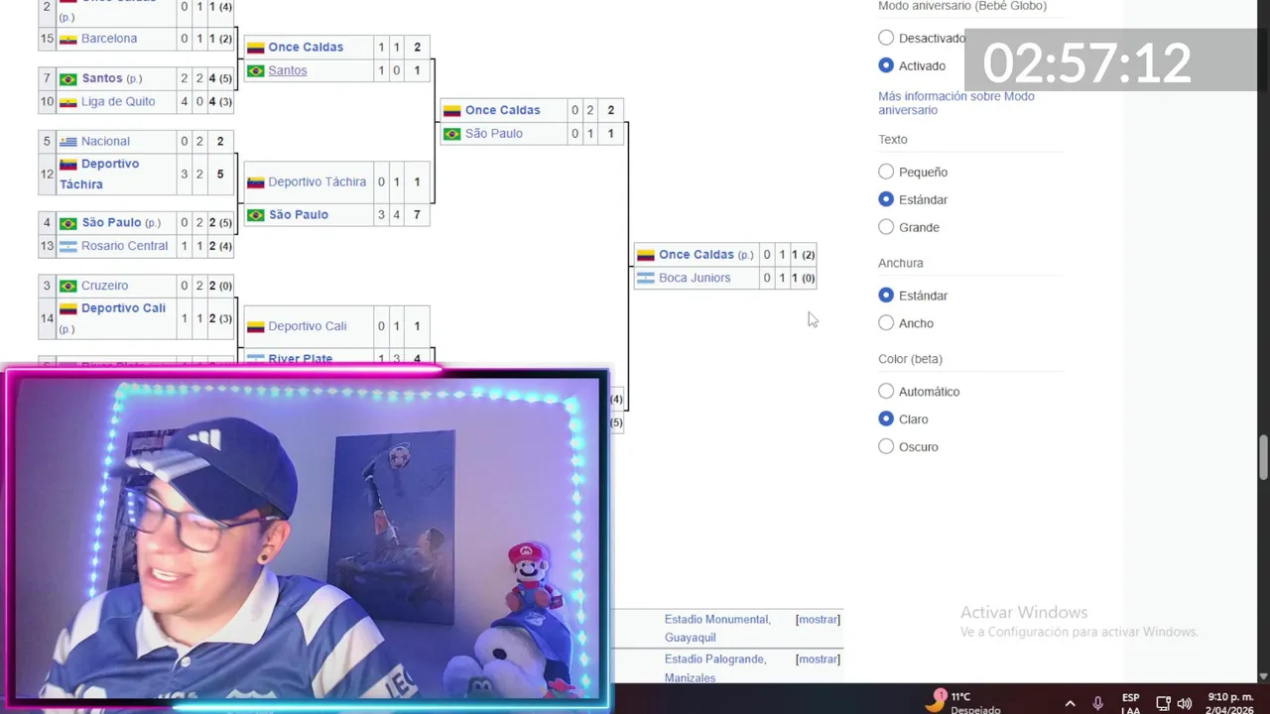
Task: Open Más información sobre Modo aniversario link
Action: (x=955, y=103)
